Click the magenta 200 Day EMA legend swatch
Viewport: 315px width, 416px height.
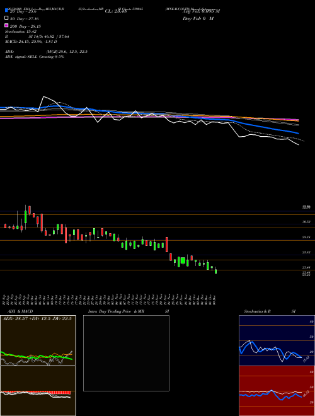(x=6, y=25)
